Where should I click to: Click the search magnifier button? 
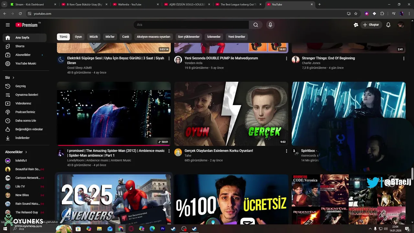256,25
